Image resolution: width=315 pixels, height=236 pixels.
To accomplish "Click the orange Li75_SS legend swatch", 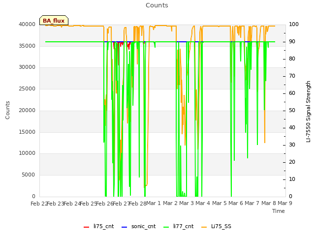I will point(204,227).
